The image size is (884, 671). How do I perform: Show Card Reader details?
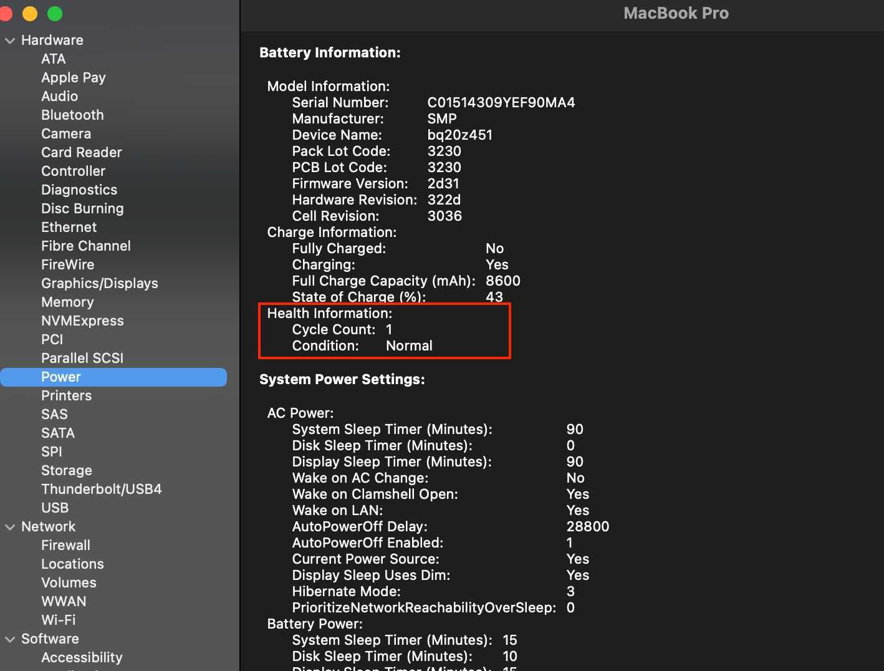pos(82,152)
